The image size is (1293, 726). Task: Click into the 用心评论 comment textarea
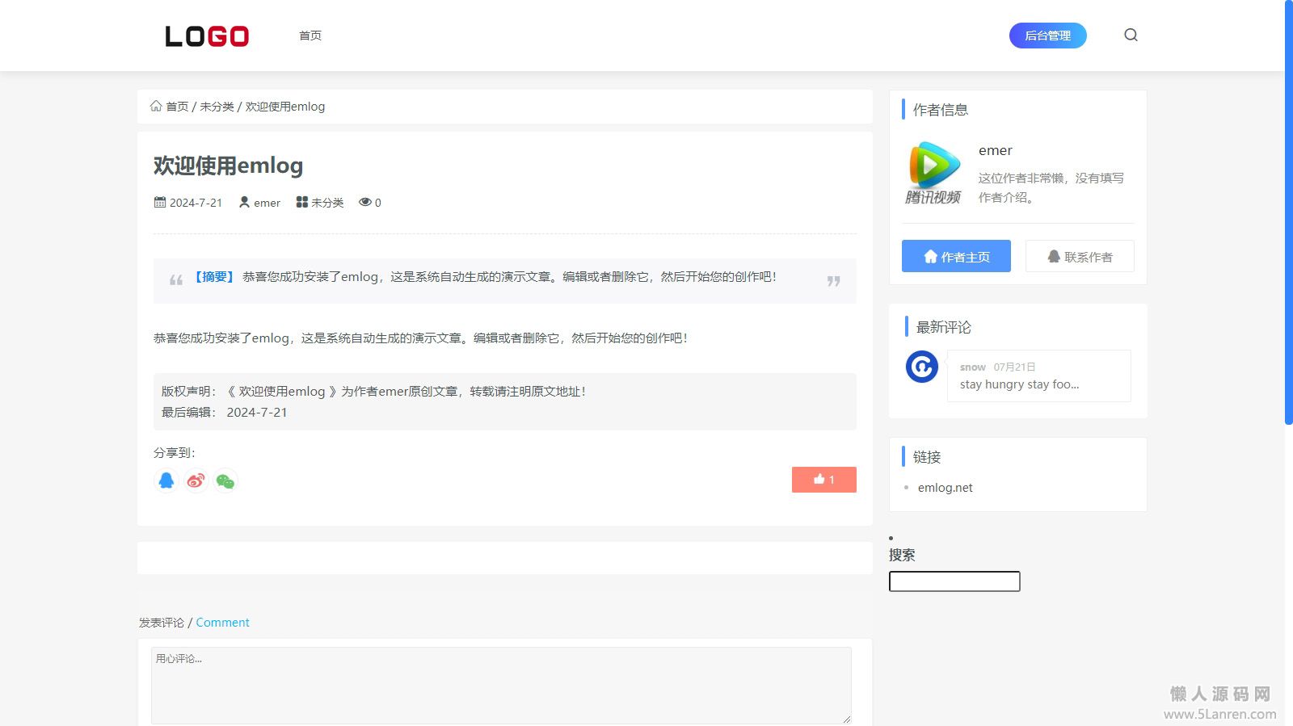(501, 685)
